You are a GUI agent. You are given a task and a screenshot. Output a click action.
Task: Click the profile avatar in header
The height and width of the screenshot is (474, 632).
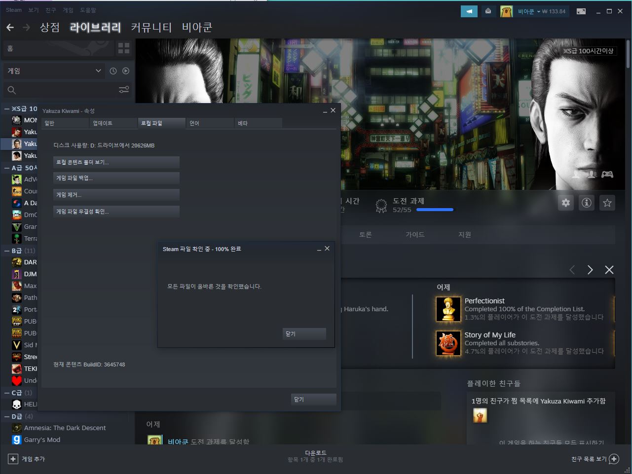pos(506,11)
